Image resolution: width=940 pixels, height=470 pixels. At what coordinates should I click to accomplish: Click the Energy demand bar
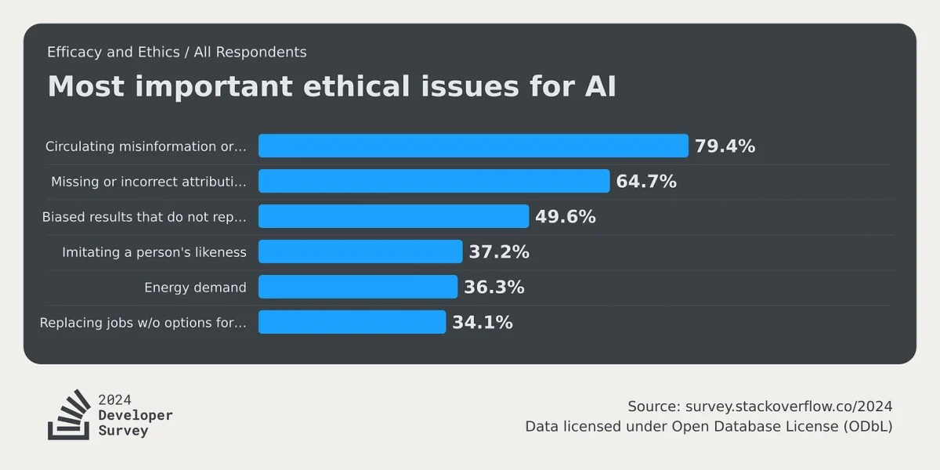coord(358,287)
